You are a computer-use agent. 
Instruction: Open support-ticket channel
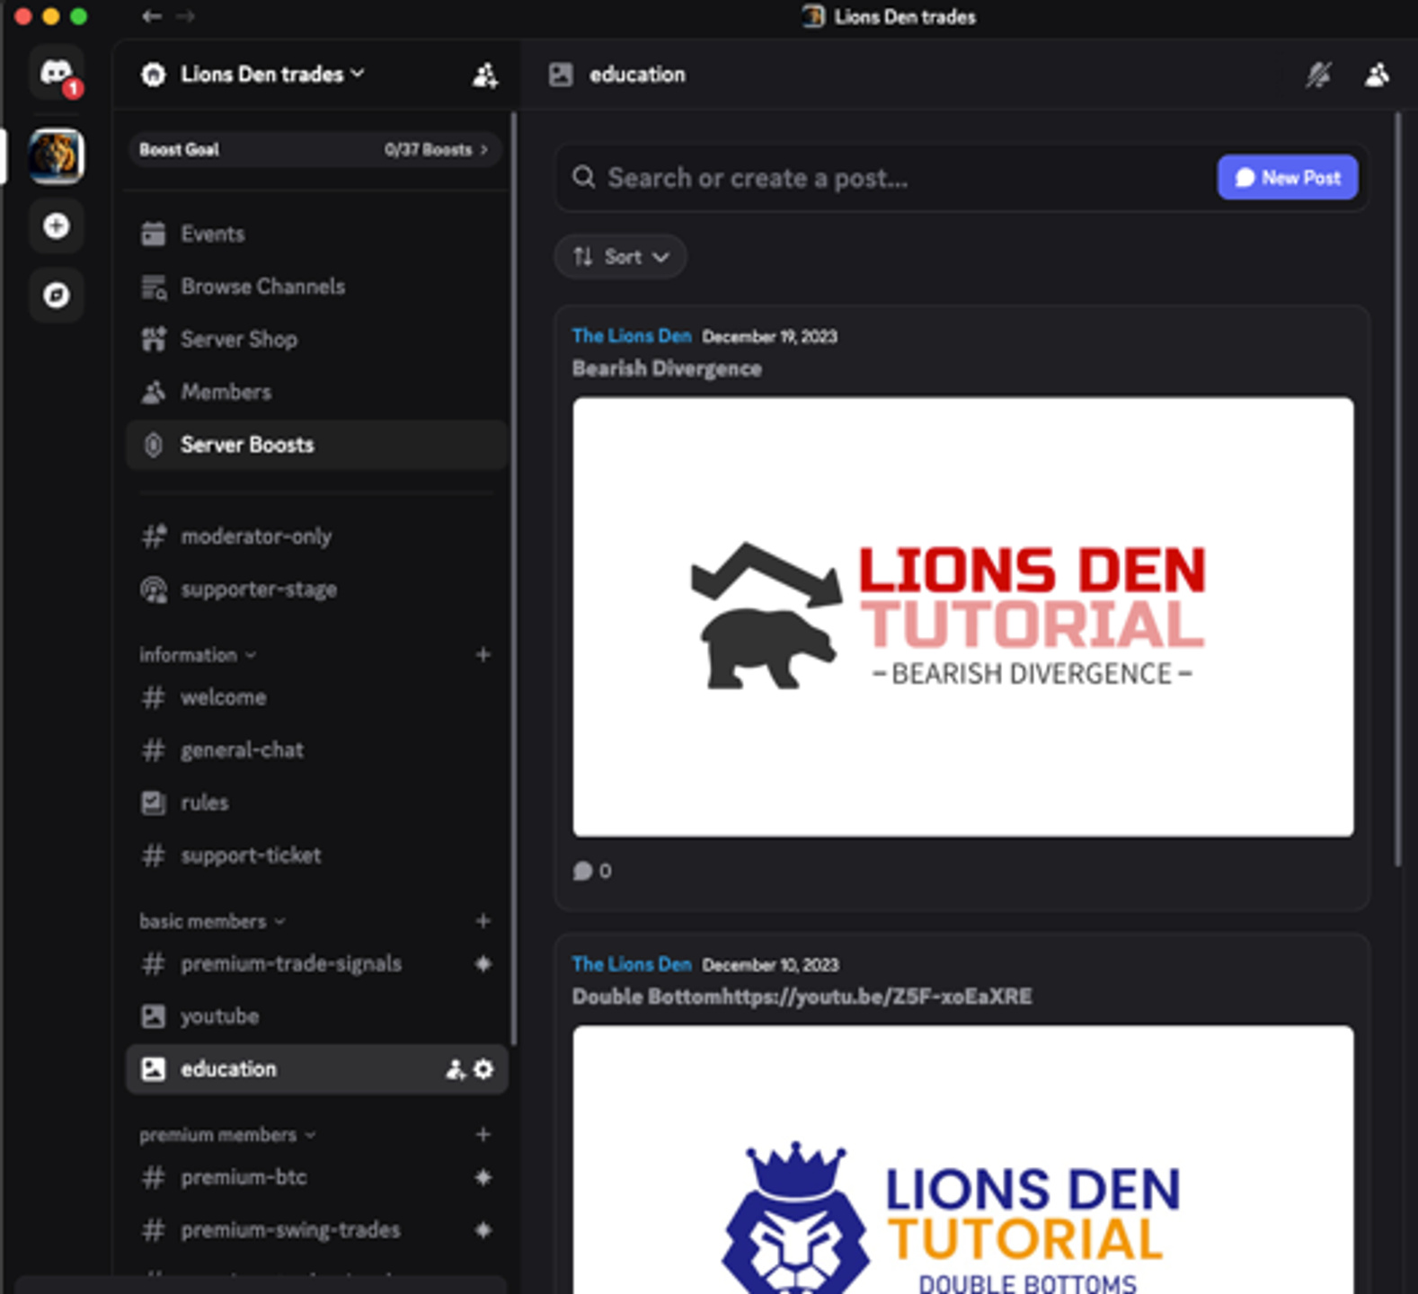tap(317, 855)
